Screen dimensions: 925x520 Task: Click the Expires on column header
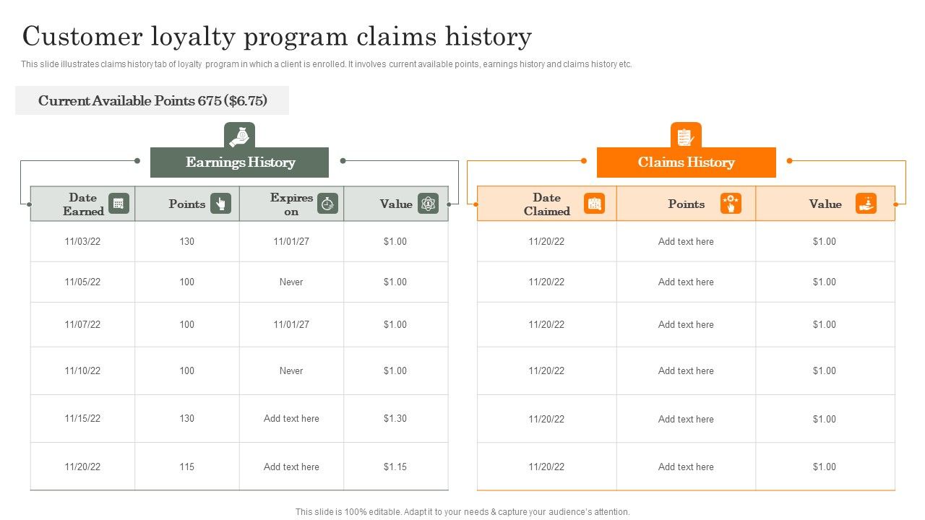point(292,204)
